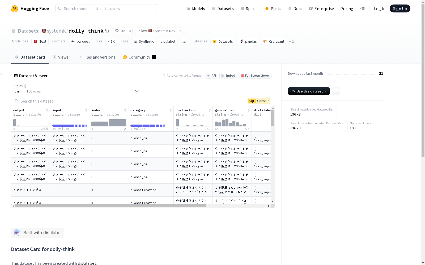The height and width of the screenshot is (265, 425).
Task: Sort the output column
Action: (x=47, y=110)
